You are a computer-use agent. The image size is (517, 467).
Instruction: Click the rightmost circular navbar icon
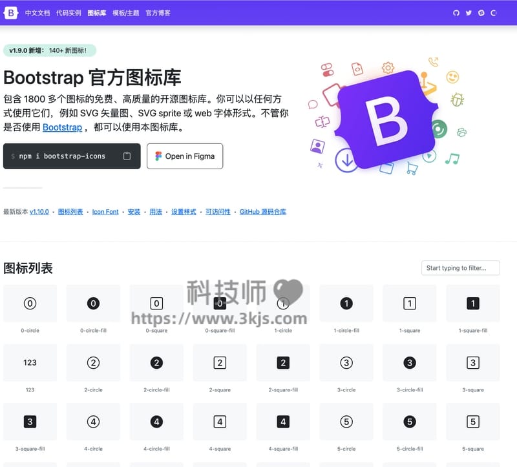[494, 13]
